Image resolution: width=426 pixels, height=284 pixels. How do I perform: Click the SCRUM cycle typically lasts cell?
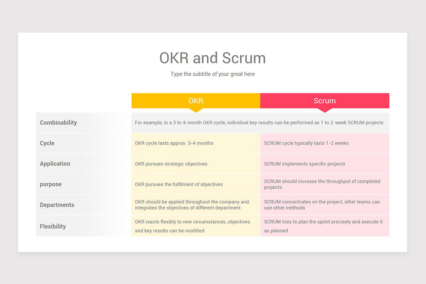324,143
